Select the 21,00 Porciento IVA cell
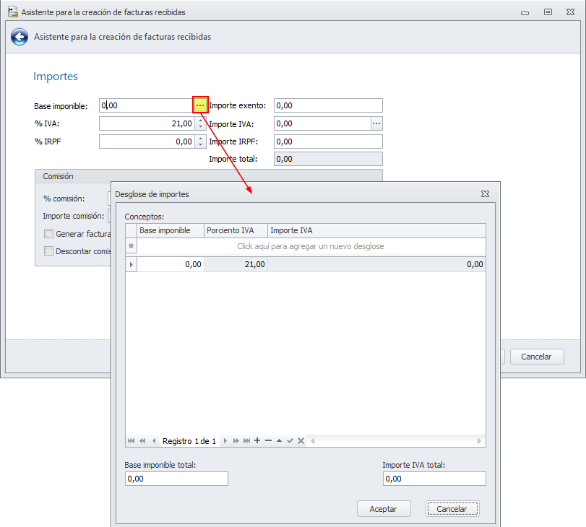 tap(236, 264)
